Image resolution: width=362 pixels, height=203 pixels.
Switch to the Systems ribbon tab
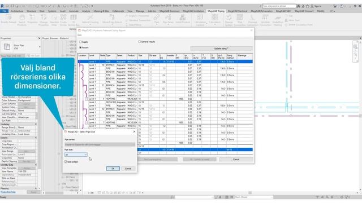(x=52, y=11)
